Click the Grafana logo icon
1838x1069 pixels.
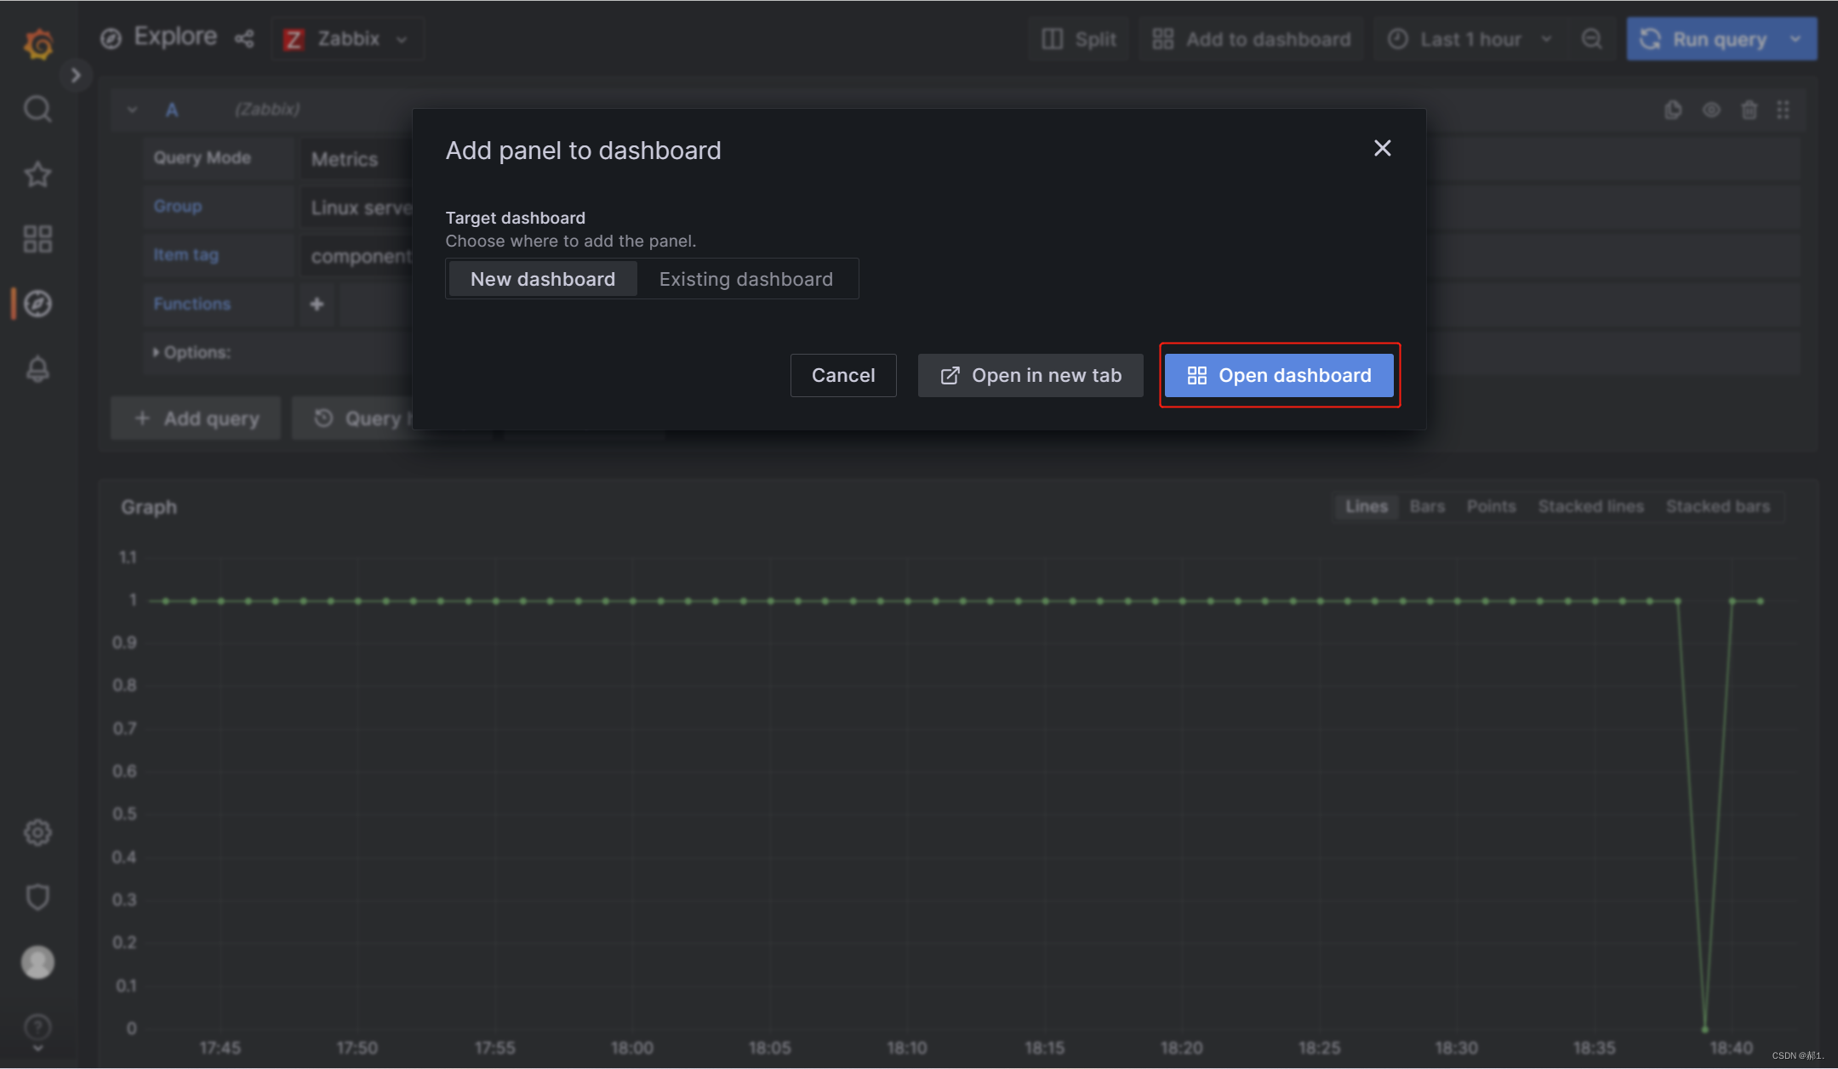(x=38, y=43)
